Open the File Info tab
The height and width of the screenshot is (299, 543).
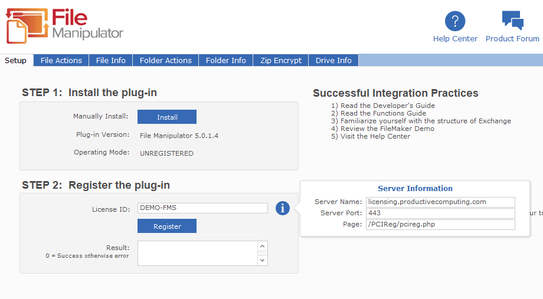pos(110,60)
